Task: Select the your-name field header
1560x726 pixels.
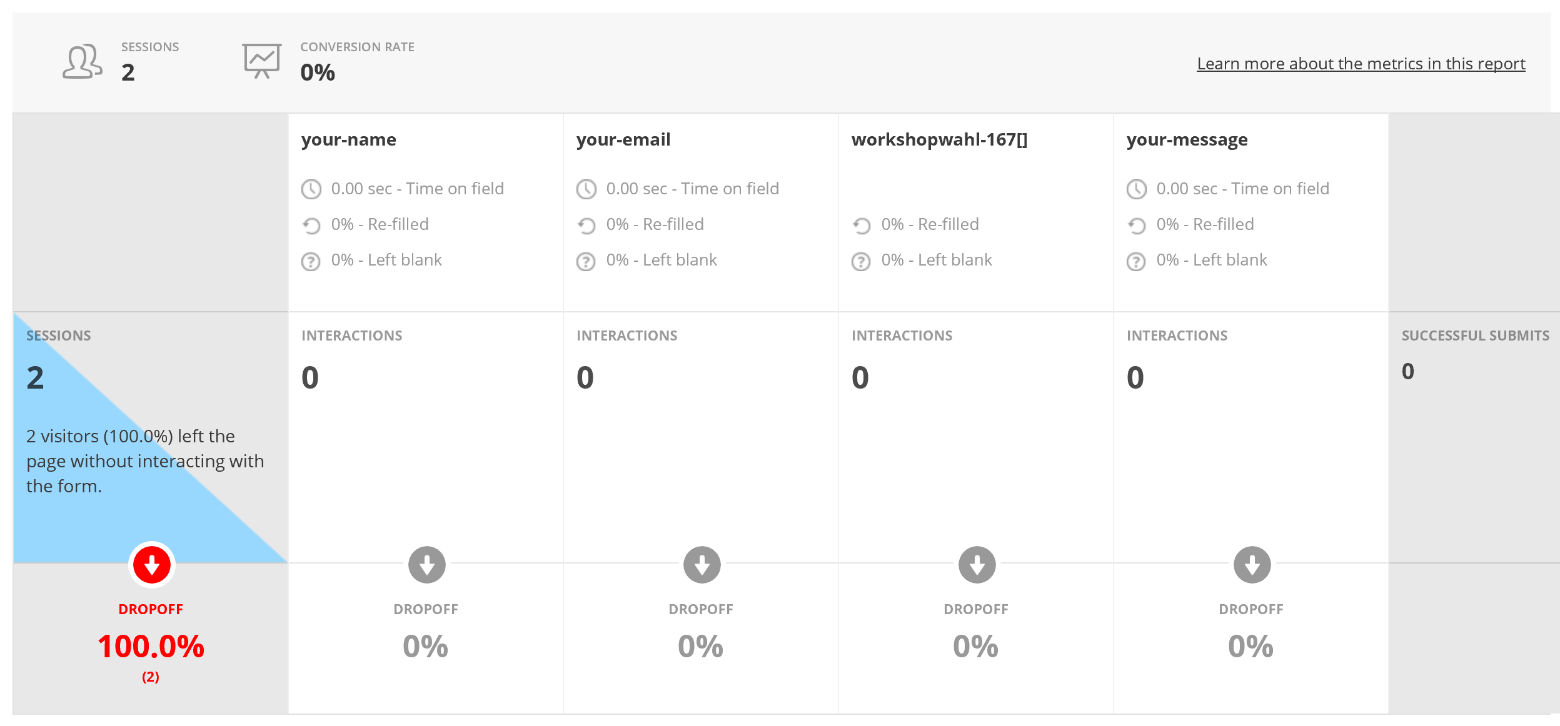Action: click(x=349, y=139)
